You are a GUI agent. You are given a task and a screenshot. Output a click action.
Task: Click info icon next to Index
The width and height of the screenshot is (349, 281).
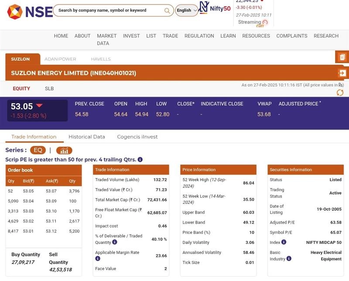click(x=284, y=242)
